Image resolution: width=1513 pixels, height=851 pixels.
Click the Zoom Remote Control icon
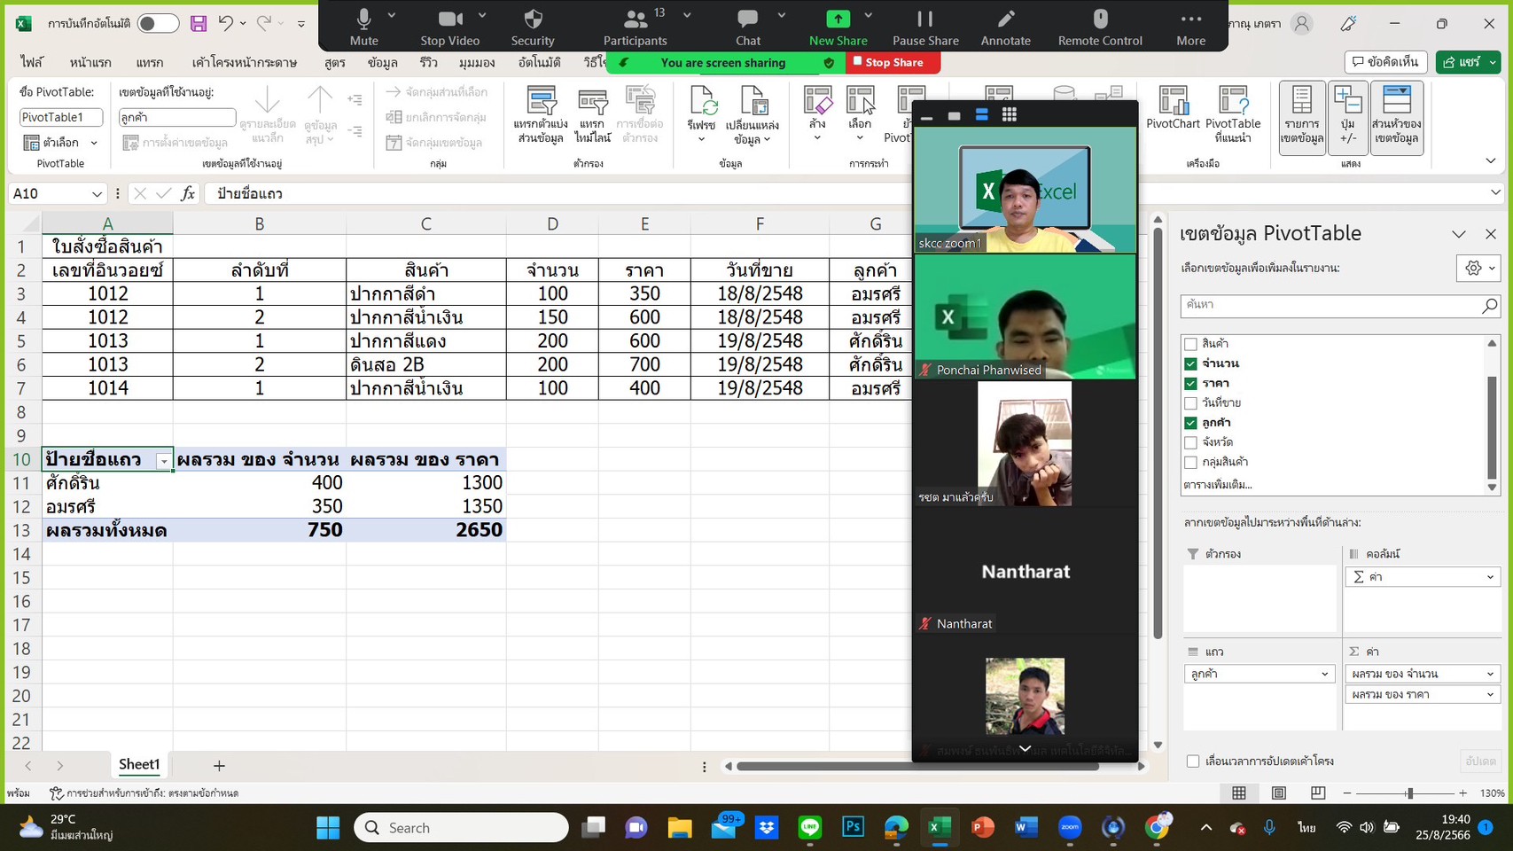coord(1100,27)
